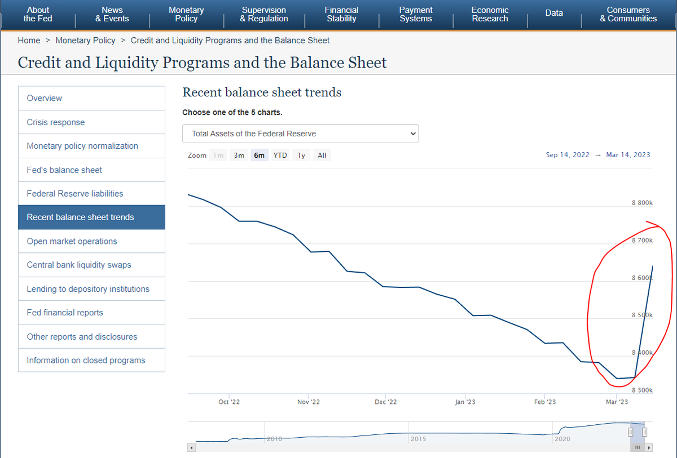Open Other reports and disclosures item
The image size is (677, 458).
click(91, 336)
